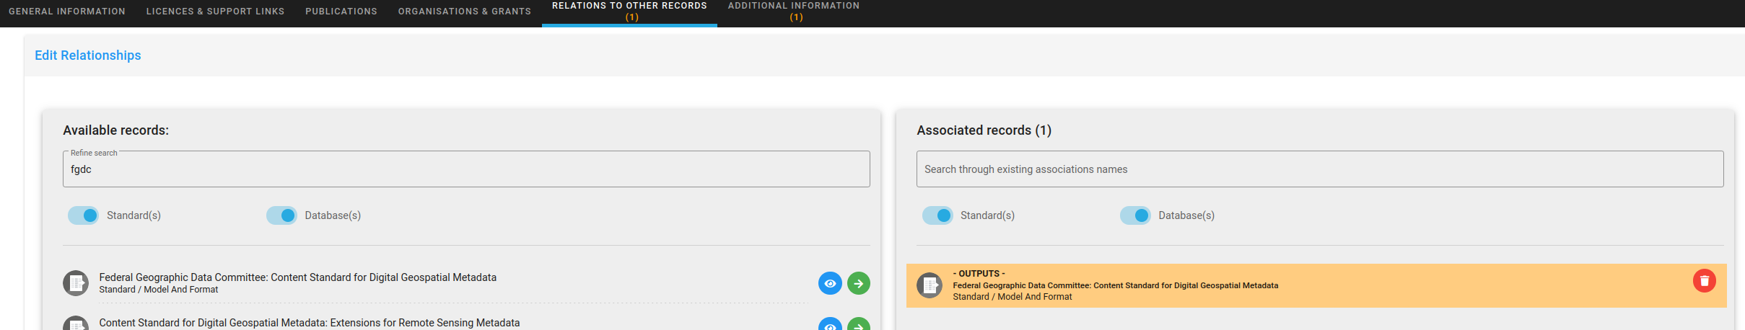Toggle Database(s) filter in Associated records
This screenshot has height=330, width=1745.
[1135, 215]
